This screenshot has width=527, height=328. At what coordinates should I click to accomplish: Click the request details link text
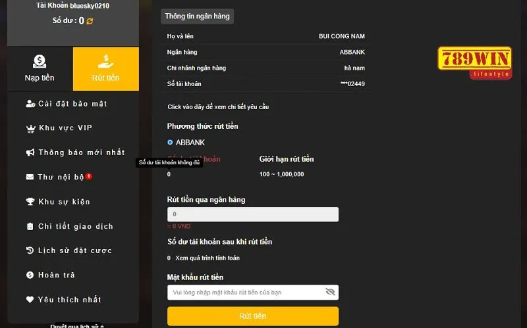(x=218, y=107)
